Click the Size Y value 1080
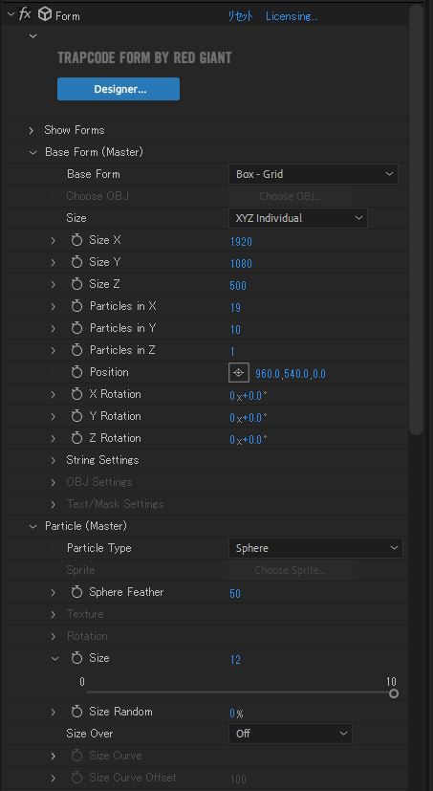The image size is (433, 791). pyautogui.click(x=241, y=264)
